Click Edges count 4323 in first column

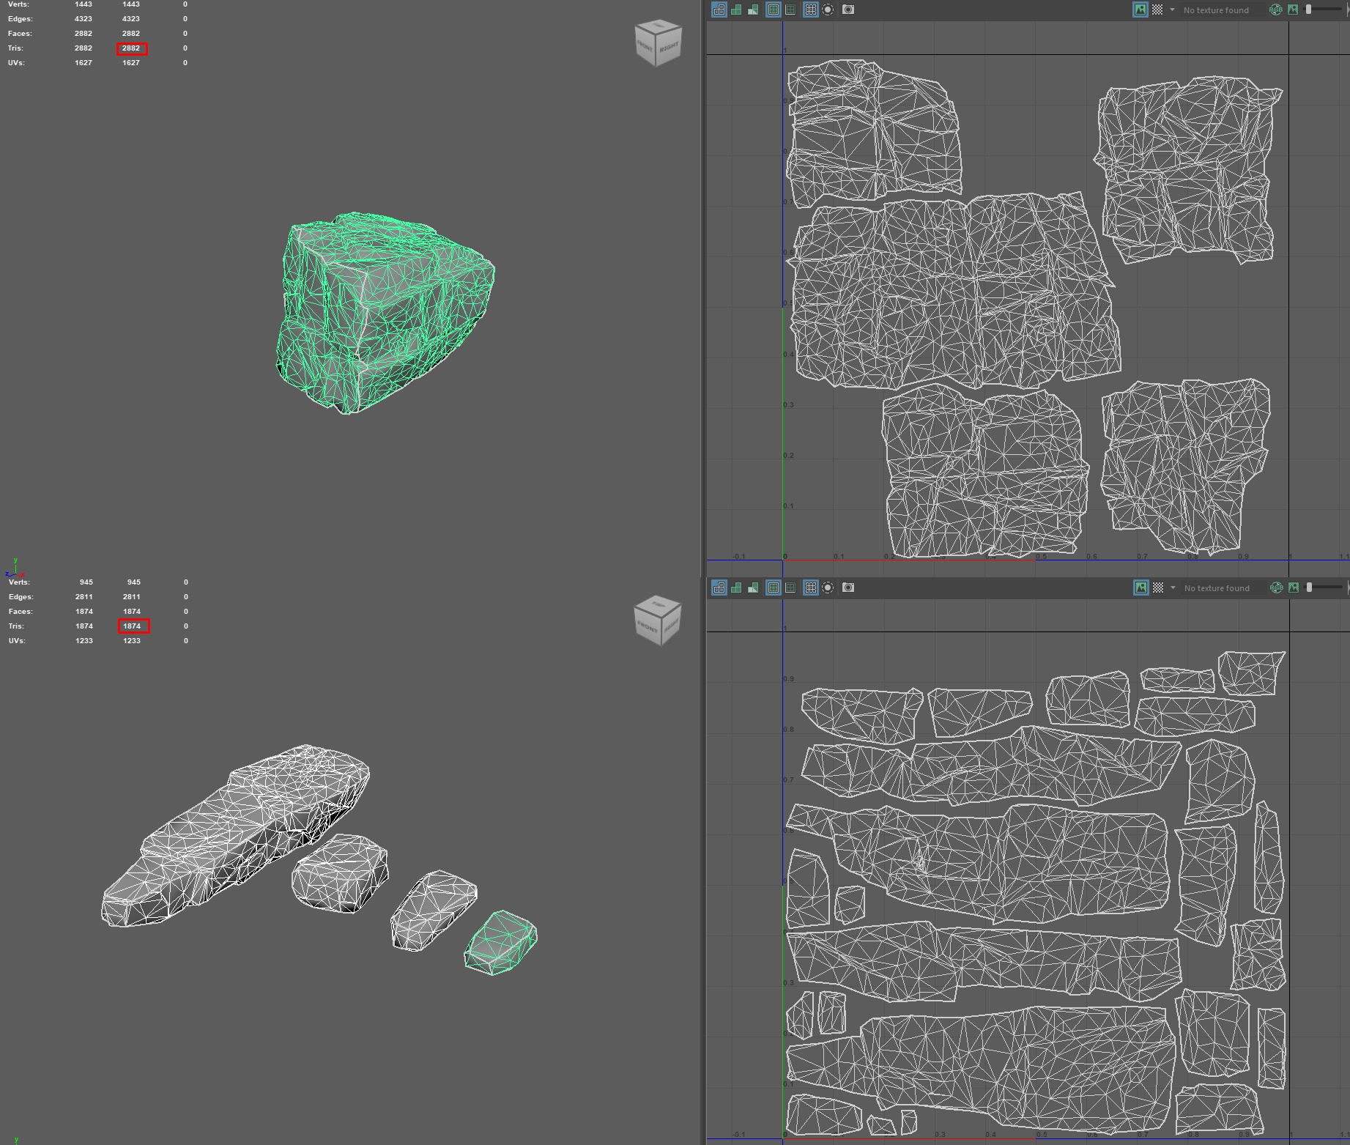pyautogui.click(x=84, y=19)
